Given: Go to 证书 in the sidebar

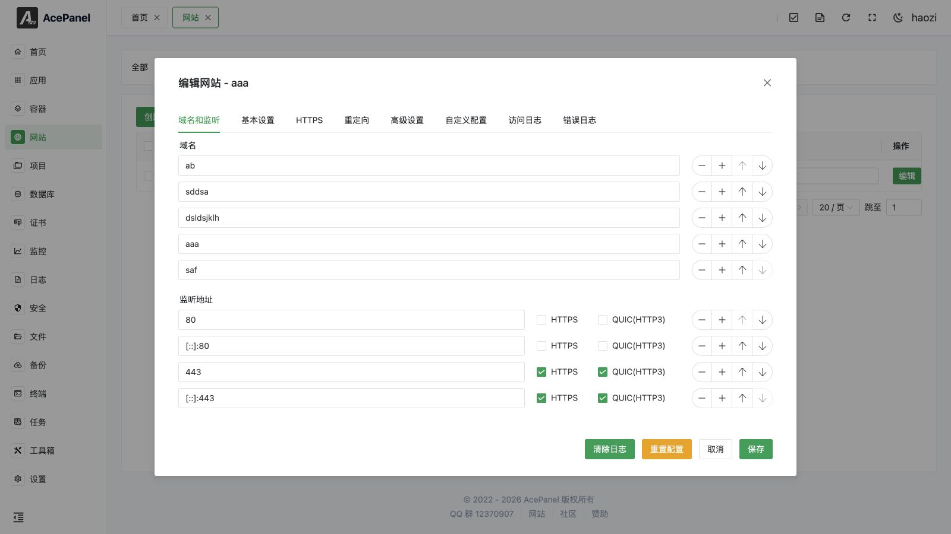Looking at the screenshot, I should pos(53,223).
